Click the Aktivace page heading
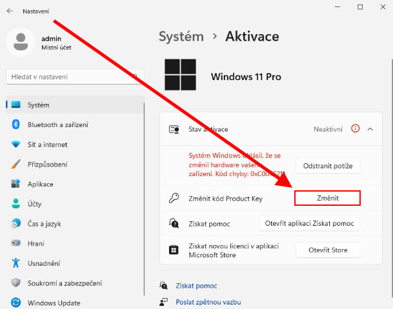This screenshot has height=309, width=393. [252, 37]
